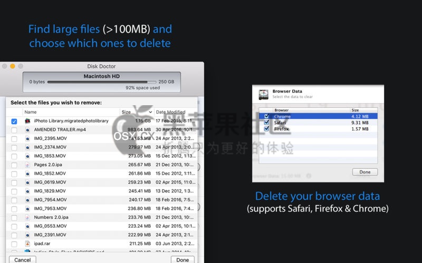The width and height of the screenshot is (422, 263).
Task: Select the IMG_1853.MOV file name
Action: coord(50,156)
